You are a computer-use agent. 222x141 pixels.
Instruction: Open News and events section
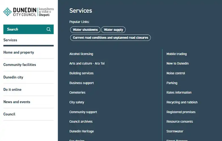(x=17, y=102)
